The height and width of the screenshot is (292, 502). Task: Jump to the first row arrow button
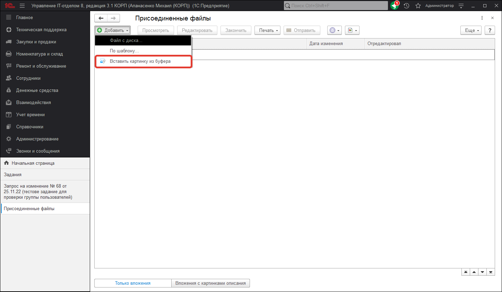[x=466, y=272]
